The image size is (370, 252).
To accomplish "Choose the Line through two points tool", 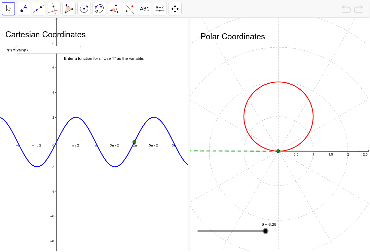I will [x=39, y=9].
